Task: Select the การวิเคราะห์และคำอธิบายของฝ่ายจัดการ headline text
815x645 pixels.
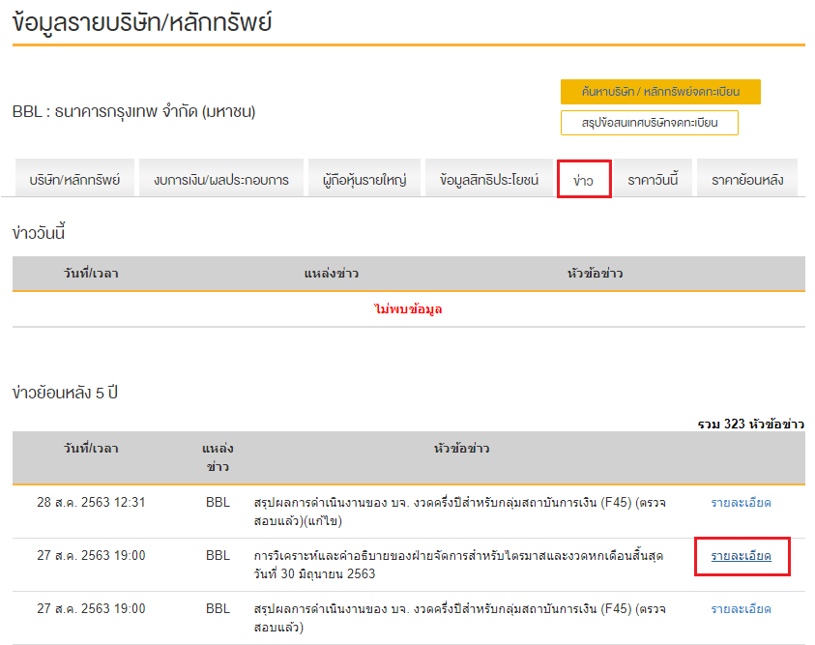Action: [x=459, y=565]
